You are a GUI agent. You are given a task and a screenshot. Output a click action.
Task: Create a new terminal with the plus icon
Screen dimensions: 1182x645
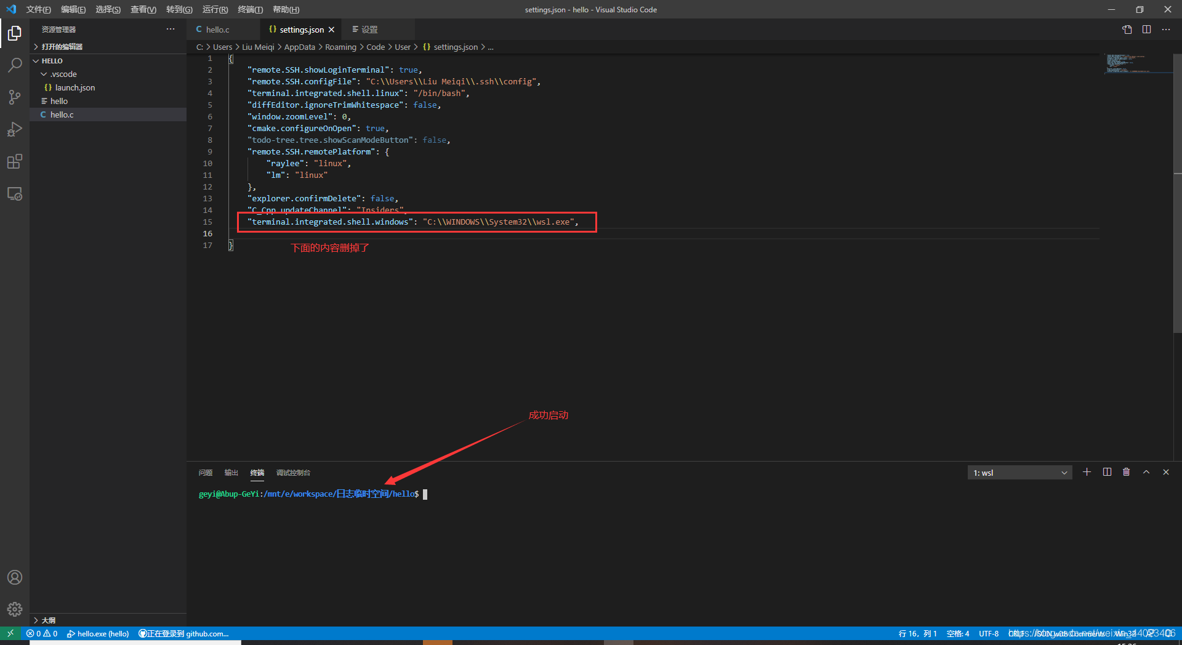pos(1087,472)
